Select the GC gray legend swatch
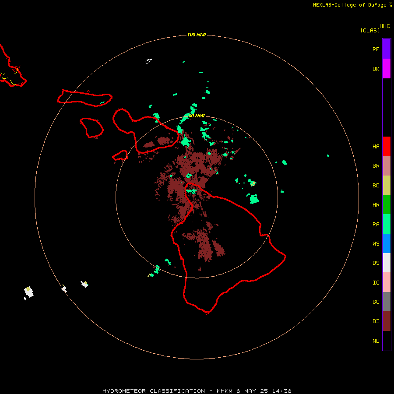 click(x=387, y=302)
